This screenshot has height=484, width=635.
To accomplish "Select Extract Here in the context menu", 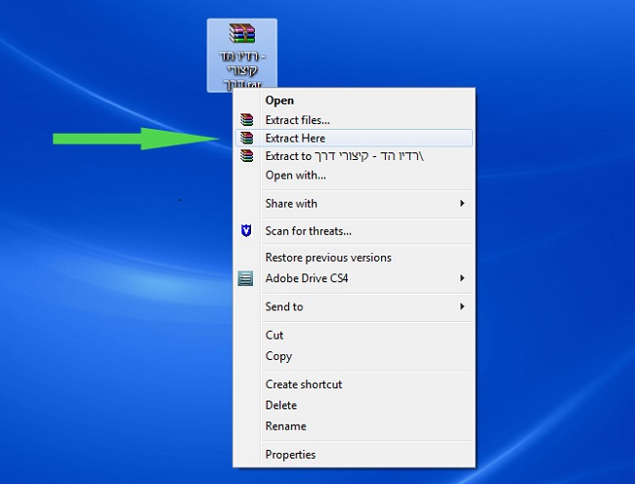I will 354,138.
